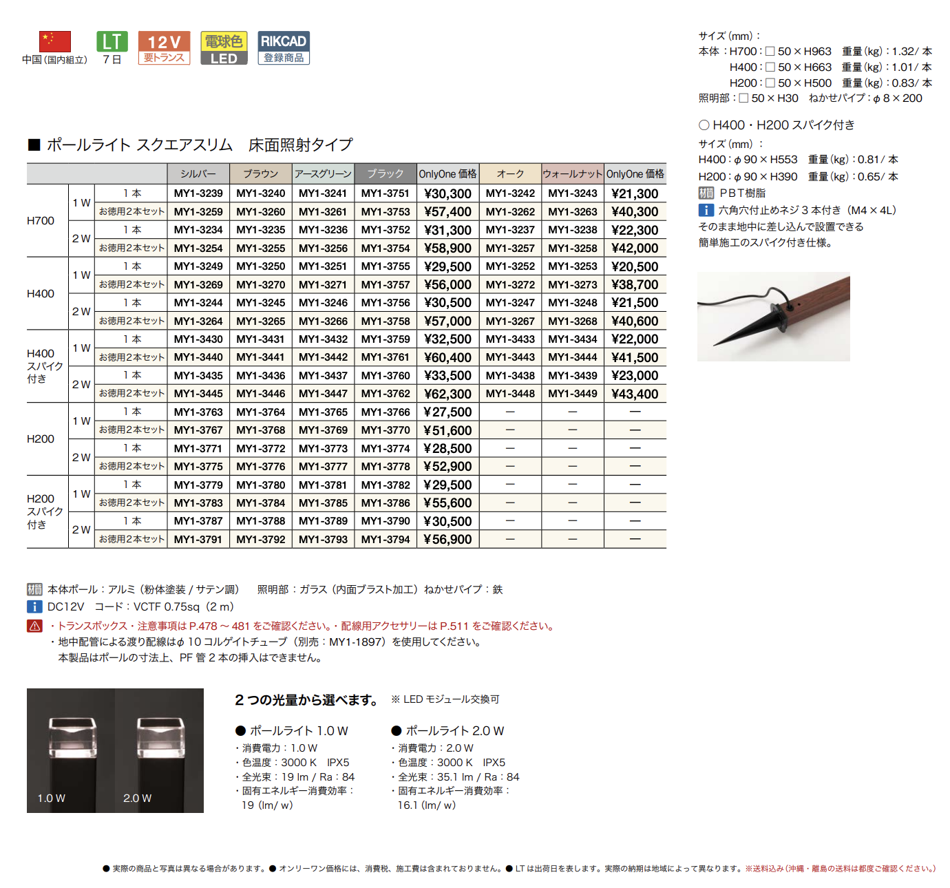This screenshot has height=888, width=950.
Task: Select the radio circle before H400・H200 スパイク付き
Action: pyautogui.click(x=704, y=125)
